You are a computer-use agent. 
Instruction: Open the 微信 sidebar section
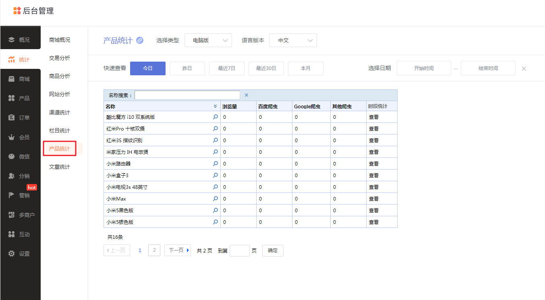click(20, 157)
